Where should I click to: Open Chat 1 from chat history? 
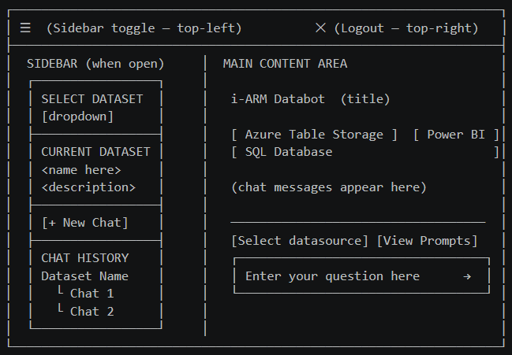pyautogui.click(x=92, y=294)
